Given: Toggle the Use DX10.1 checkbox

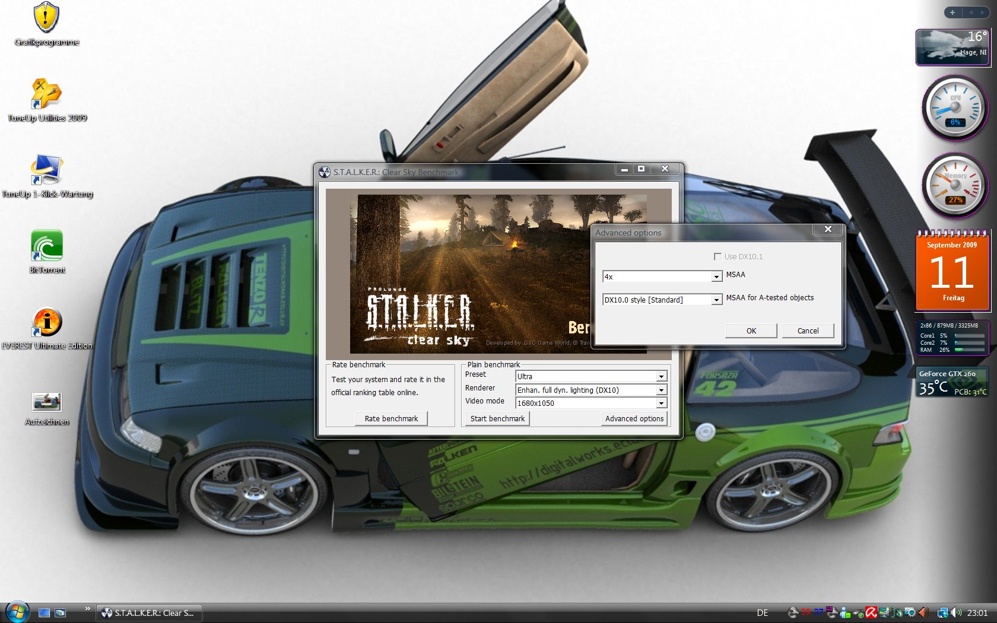Looking at the screenshot, I should pyautogui.click(x=717, y=256).
